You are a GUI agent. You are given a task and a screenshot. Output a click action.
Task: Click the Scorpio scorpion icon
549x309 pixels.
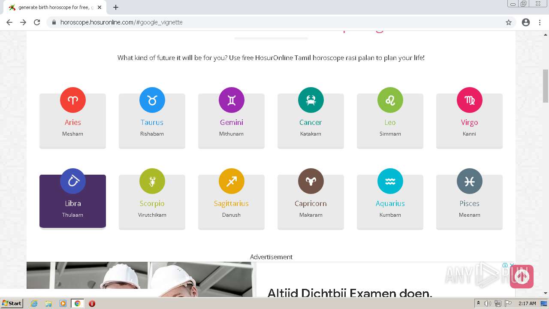click(x=152, y=181)
